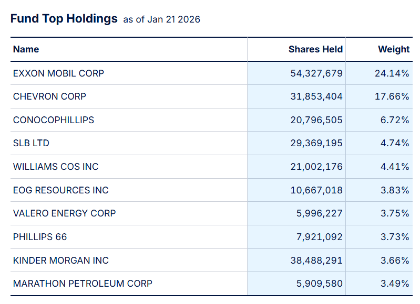The image size is (420, 304).
Task: Select Marathon Petroleum's 3.49% weight
Action: point(394,284)
